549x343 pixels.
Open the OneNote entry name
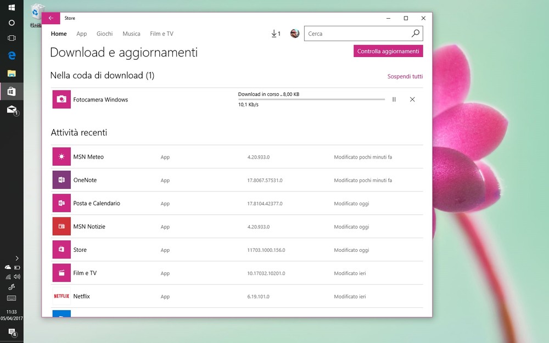click(85, 180)
